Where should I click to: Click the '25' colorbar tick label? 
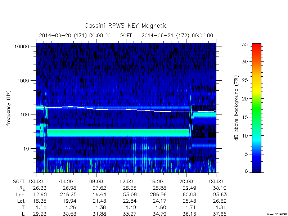click(x=245, y=80)
